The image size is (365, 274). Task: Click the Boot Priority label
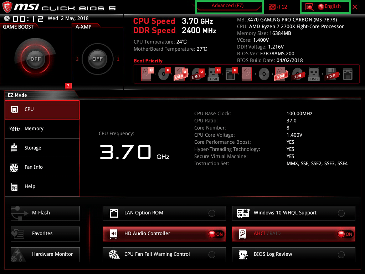pyautogui.click(x=148, y=61)
